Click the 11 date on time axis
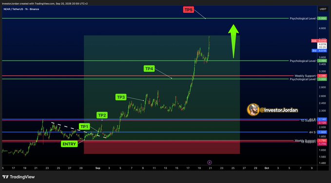This screenshot has width=331, height=183. [154, 168]
